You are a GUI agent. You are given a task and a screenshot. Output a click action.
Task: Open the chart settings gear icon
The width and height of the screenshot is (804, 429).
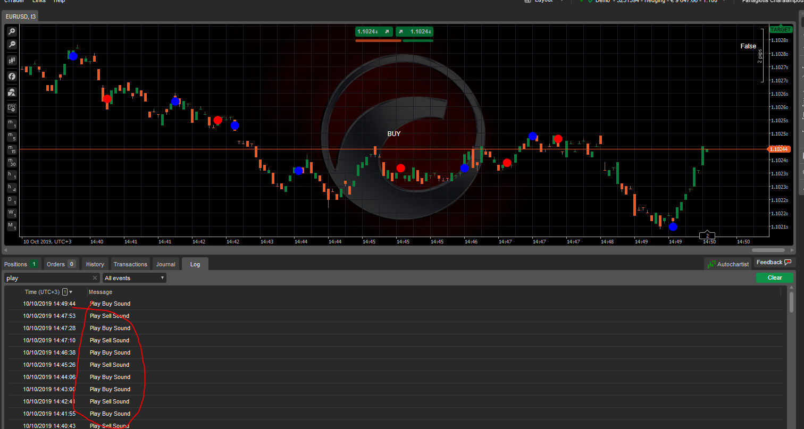11,108
